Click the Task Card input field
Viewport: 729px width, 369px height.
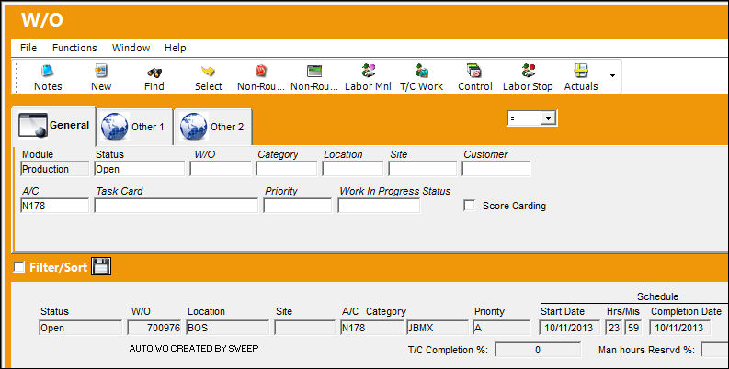pyautogui.click(x=177, y=206)
